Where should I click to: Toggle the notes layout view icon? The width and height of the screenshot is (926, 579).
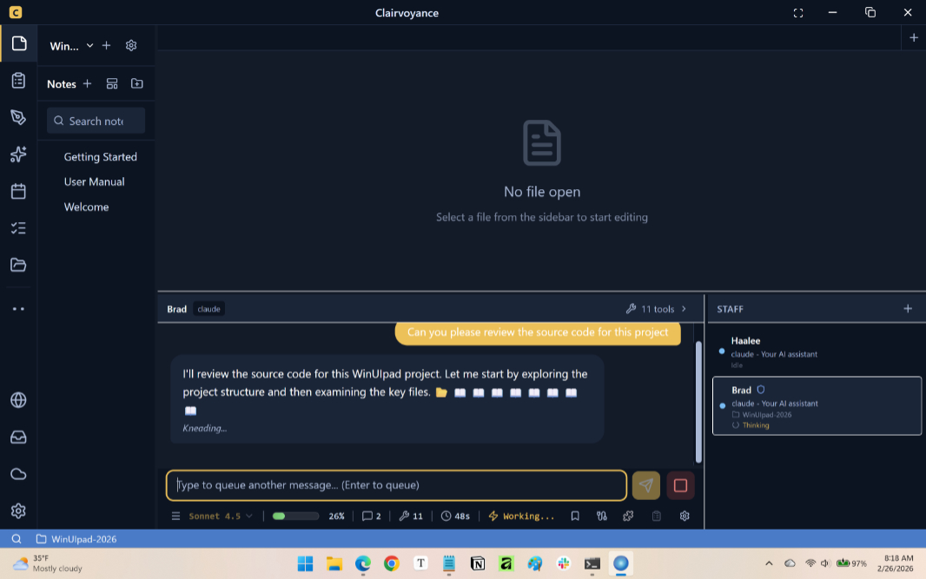[x=112, y=83]
